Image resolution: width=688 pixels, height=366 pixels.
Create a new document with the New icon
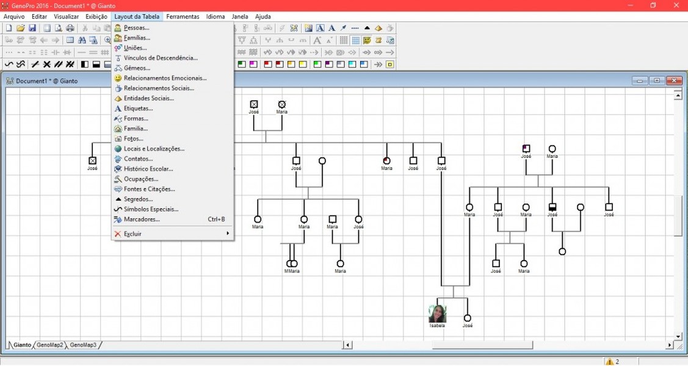[9, 28]
